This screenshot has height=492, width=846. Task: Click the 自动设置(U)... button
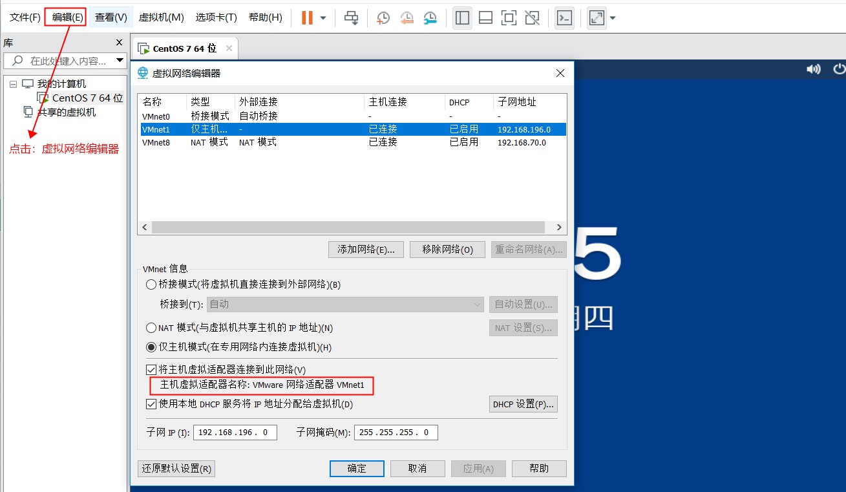pyautogui.click(x=523, y=304)
